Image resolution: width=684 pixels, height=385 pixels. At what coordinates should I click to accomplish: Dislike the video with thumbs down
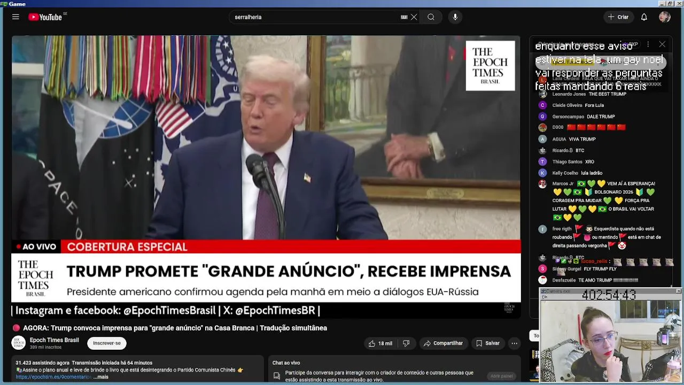(x=406, y=343)
